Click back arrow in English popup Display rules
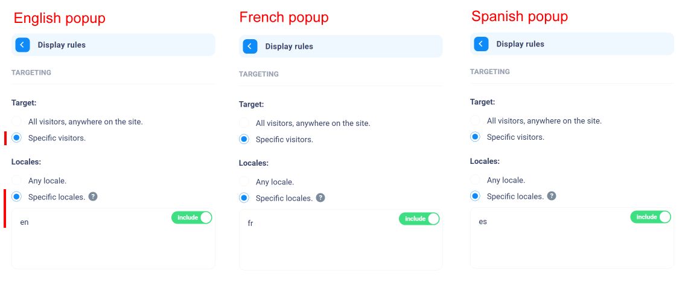The image size is (688, 282). [x=22, y=45]
